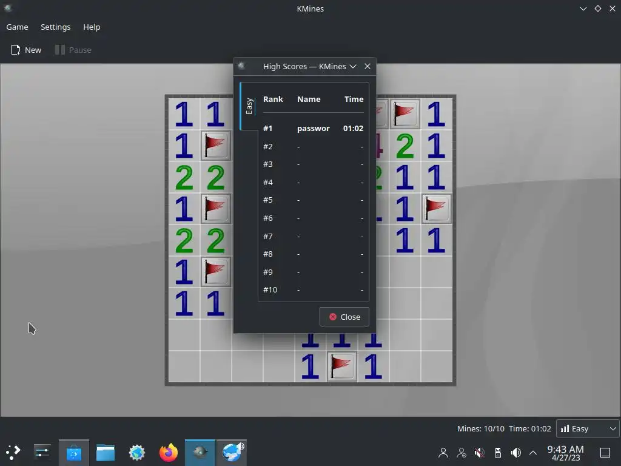Switch to KMines taskbar entry
Viewport: 621px width, 466px height.
tap(200, 453)
